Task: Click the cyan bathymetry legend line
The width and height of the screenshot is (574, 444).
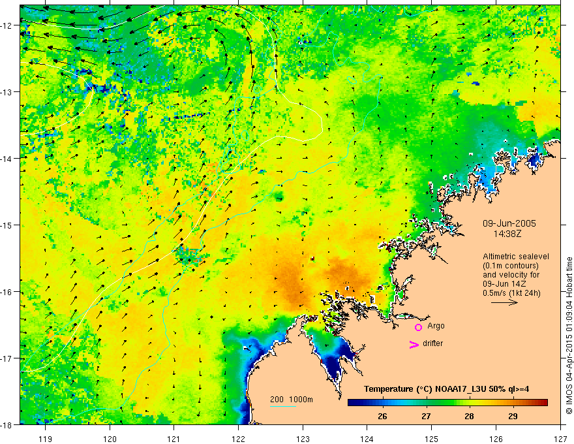Action: tap(283, 406)
